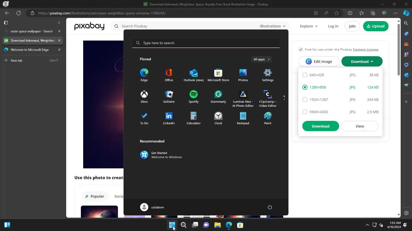Switch to Welcome to Microsoft Edge tab
This screenshot has height=231, width=412.
click(x=29, y=50)
